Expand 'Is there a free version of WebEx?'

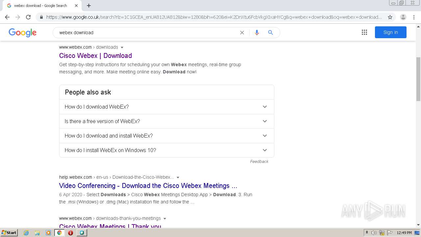click(166, 121)
